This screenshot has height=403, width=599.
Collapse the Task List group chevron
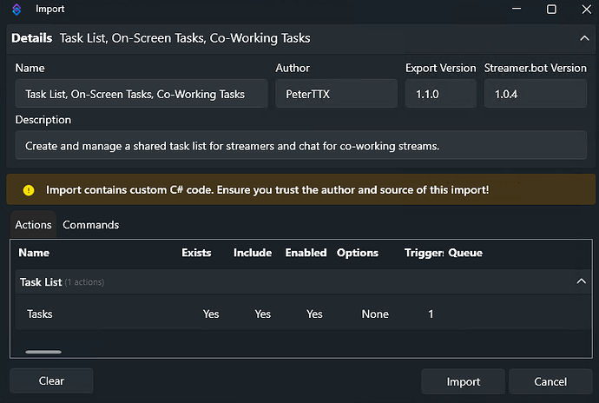pyautogui.click(x=581, y=281)
